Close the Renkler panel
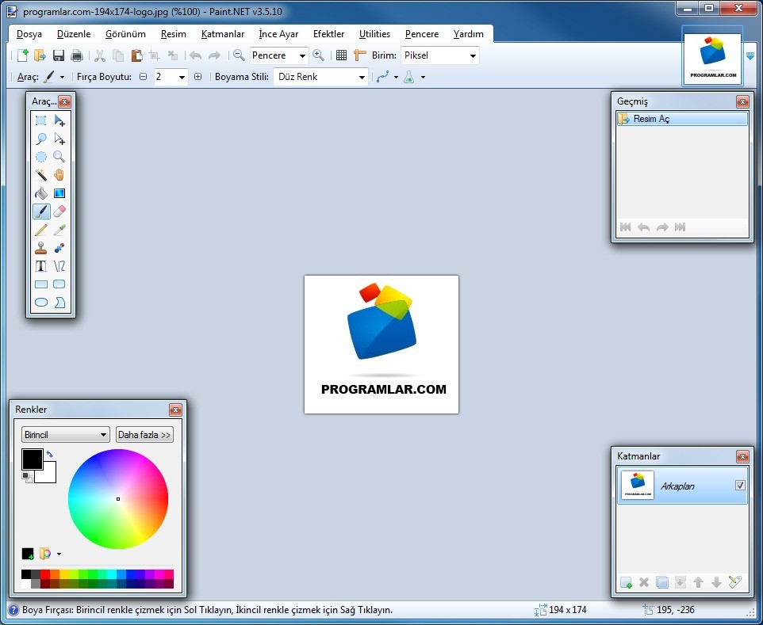This screenshot has height=625, width=763. pyautogui.click(x=175, y=410)
